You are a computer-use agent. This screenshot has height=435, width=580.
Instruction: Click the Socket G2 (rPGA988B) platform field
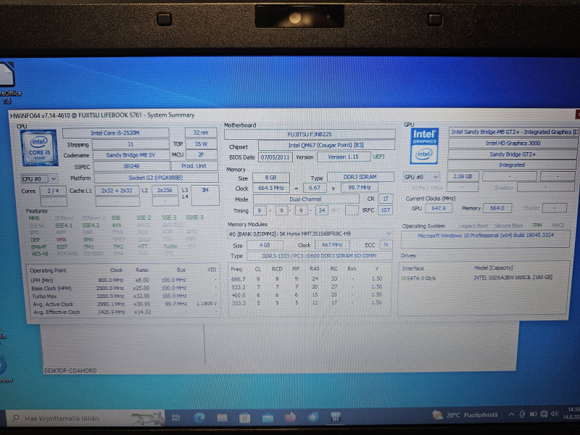click(x=156, y=178)
